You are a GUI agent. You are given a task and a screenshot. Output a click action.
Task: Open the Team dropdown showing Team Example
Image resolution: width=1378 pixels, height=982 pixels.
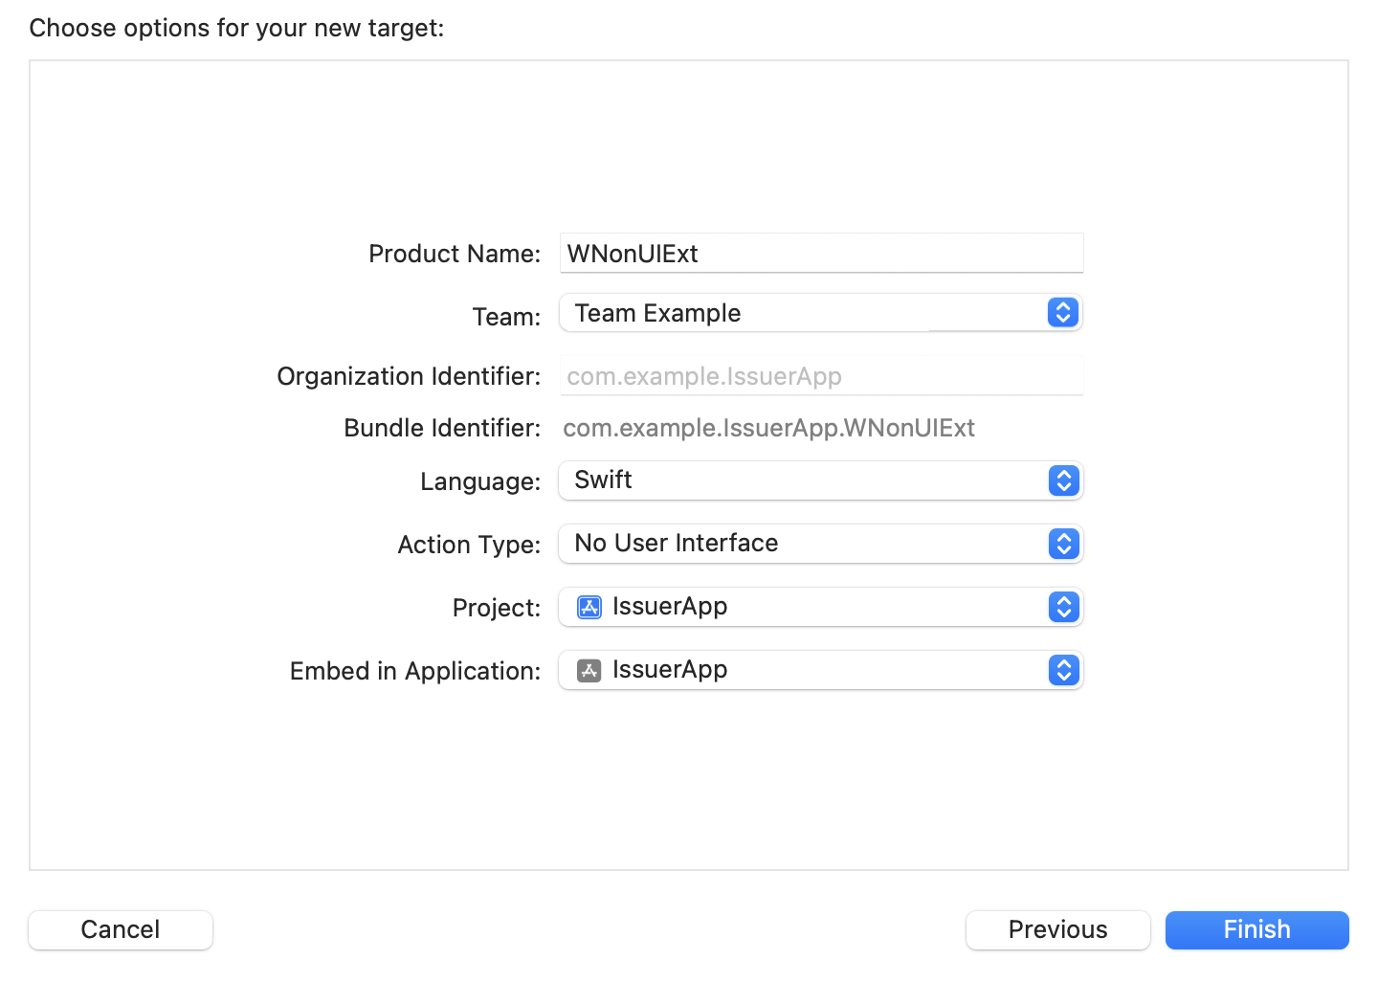coord(821,313)
